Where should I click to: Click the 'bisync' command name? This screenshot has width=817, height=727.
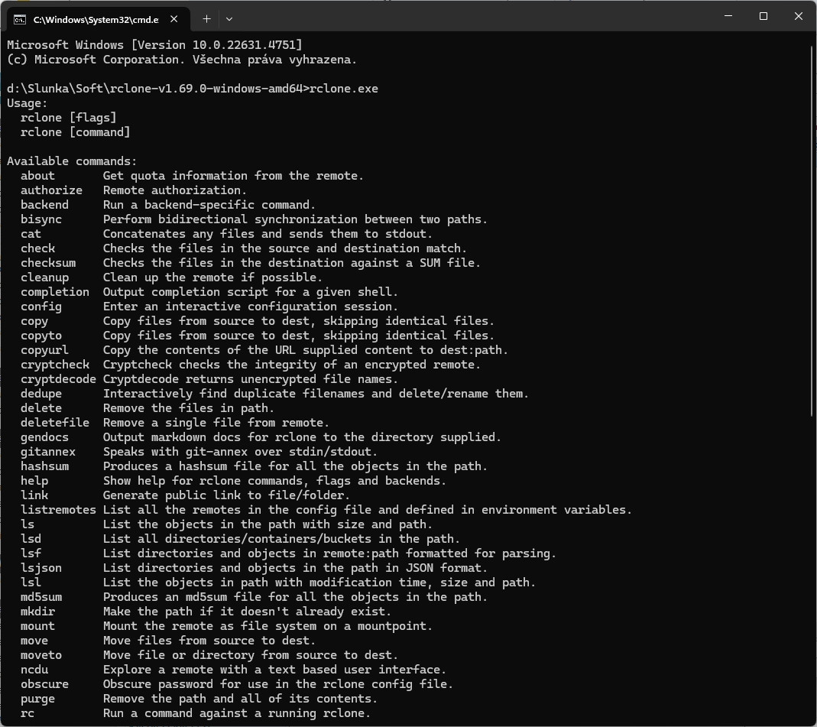click(x=41, y=219)
